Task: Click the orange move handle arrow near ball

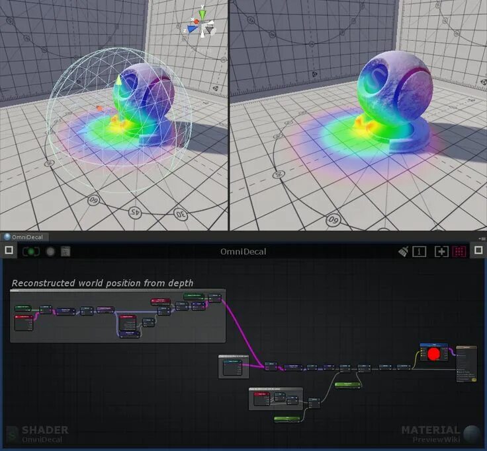Action: click(x=99, y=108)
